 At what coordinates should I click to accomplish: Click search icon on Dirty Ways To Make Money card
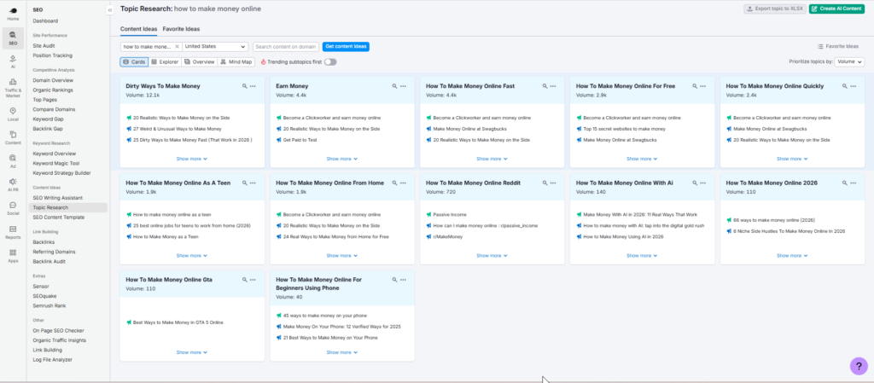[x=245, y=86]
